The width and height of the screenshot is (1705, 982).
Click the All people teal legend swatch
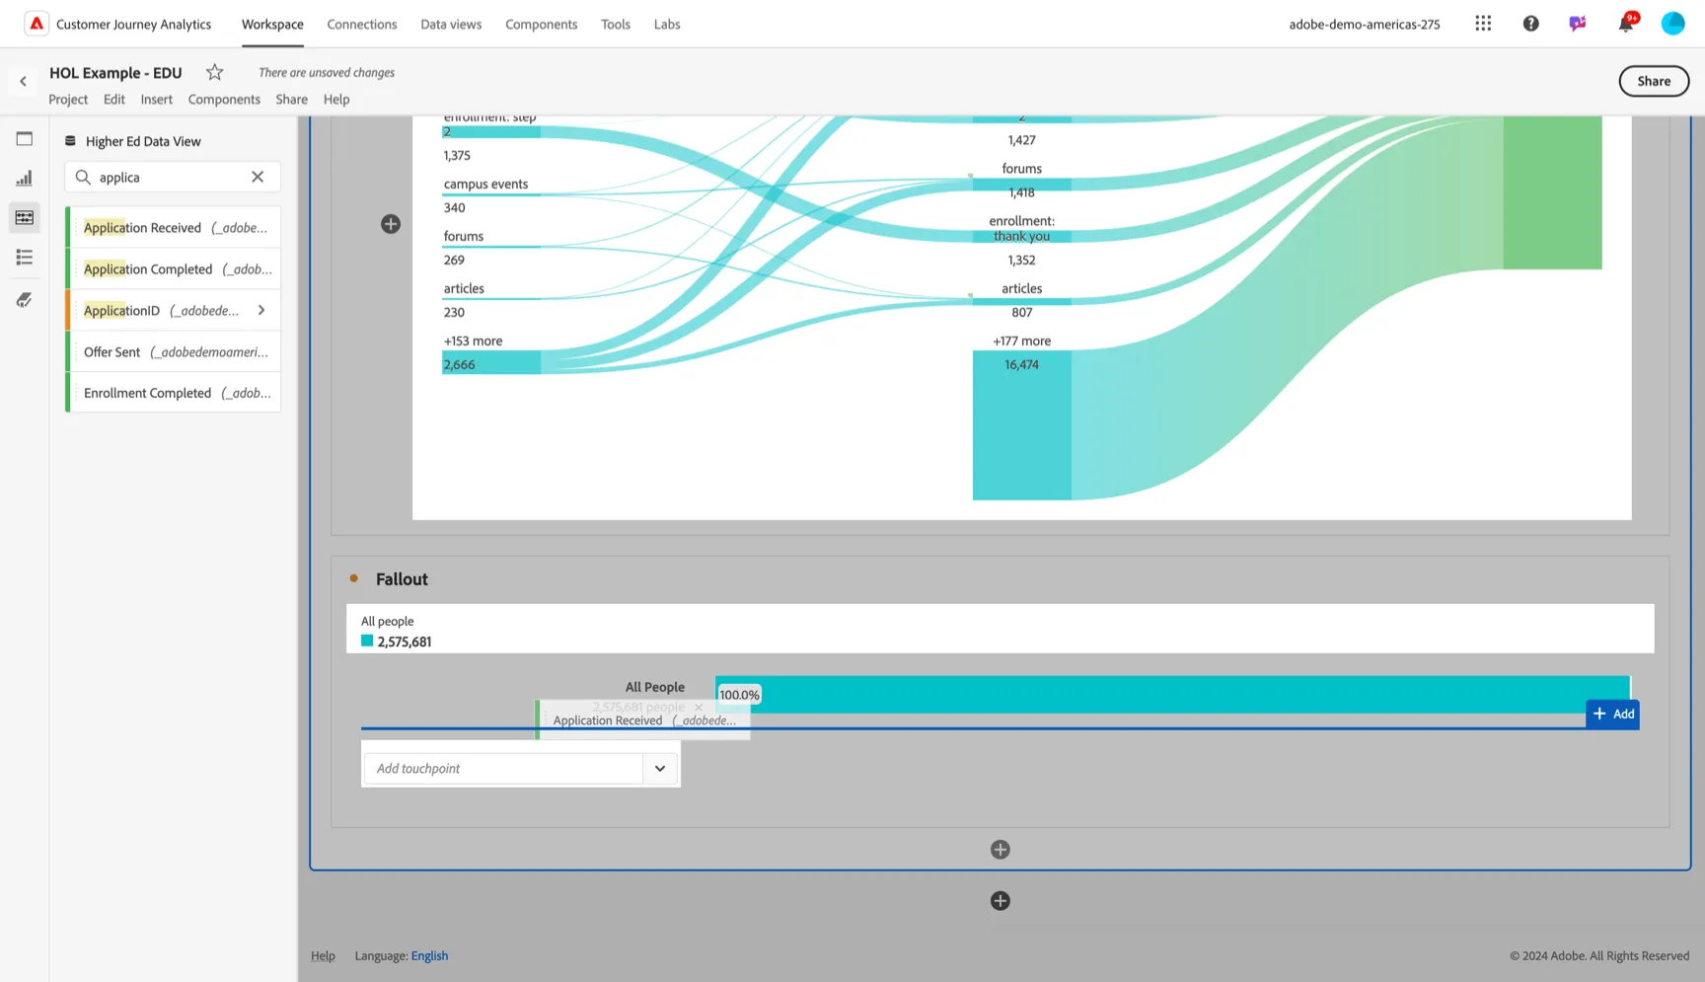367,641
